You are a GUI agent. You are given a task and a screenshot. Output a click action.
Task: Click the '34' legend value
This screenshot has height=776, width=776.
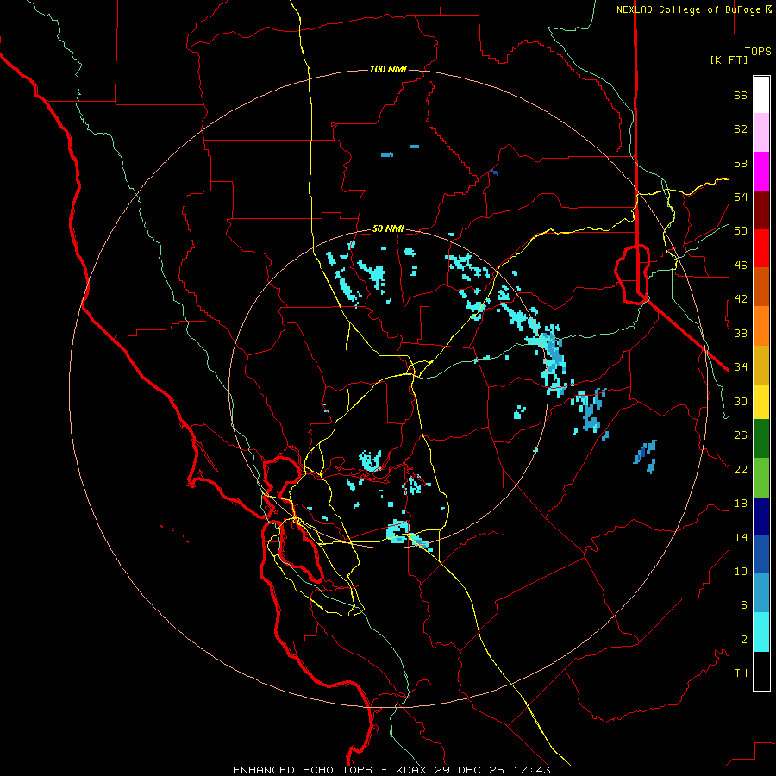click(x=741, y=367)
